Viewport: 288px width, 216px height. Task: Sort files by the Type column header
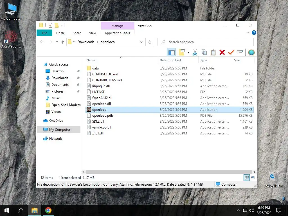point(215,60)
